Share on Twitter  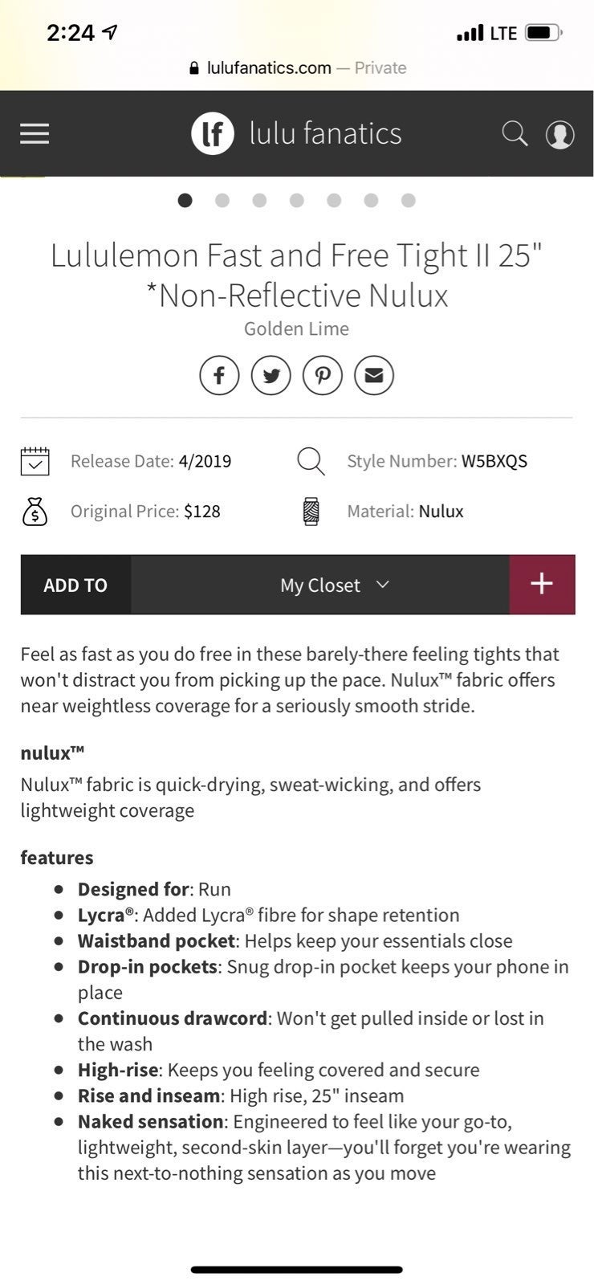tap(271, 375)
